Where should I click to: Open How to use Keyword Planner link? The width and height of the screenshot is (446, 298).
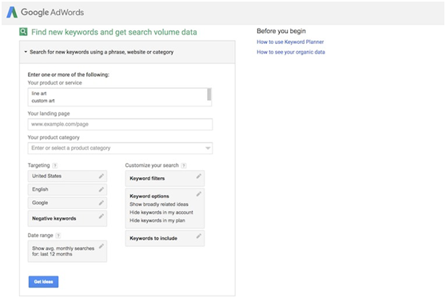290,42
